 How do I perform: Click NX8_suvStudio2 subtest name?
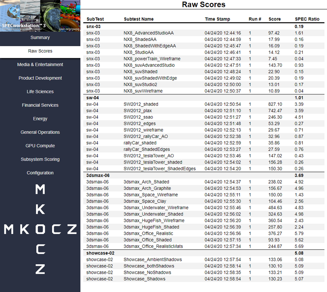click(x=140, y=85)
